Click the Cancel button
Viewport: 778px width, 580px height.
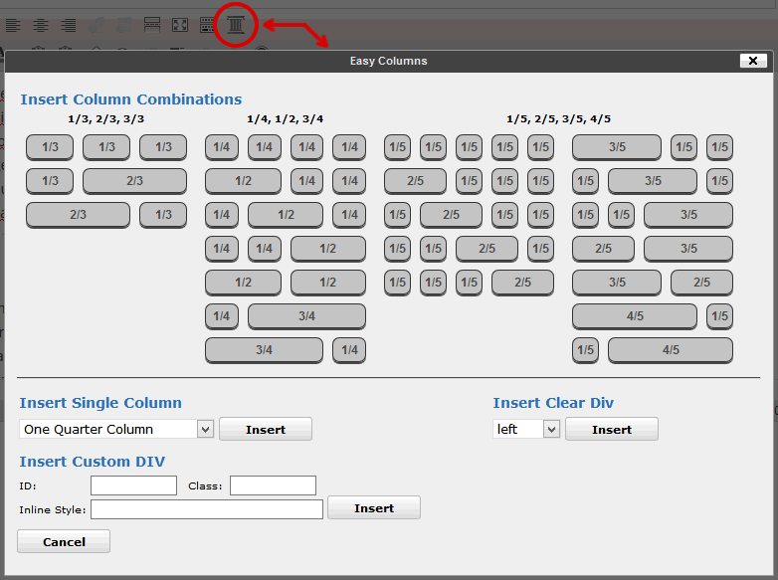(64, 542)
